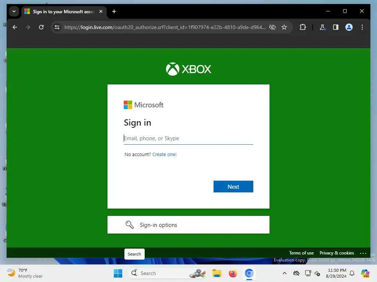Click the Xbox logo
The width and height of the screenshot is (377, 282).
point(188,69)
